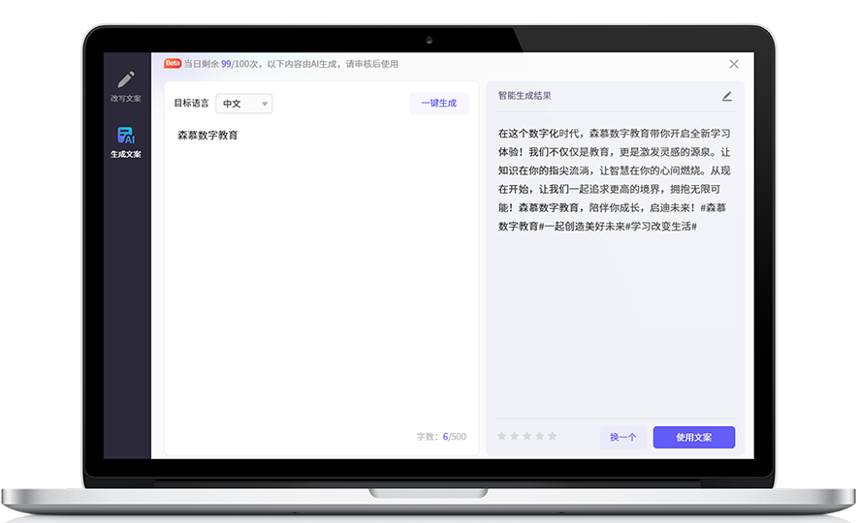Rate the generated copy five stars
The height and width of the screenshot is (523, 858).
click(553, 437)
